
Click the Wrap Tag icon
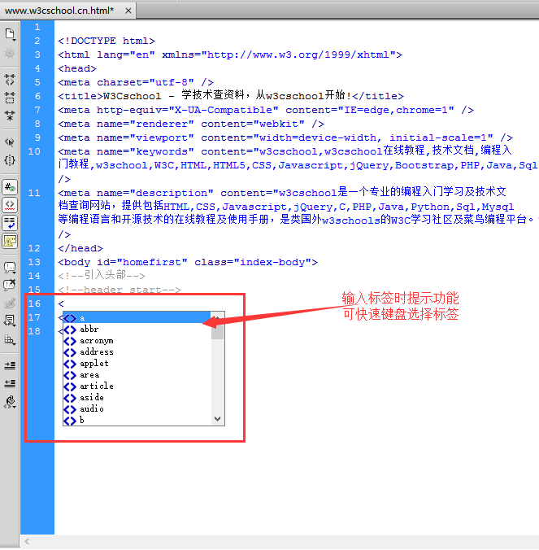[10, 303]
